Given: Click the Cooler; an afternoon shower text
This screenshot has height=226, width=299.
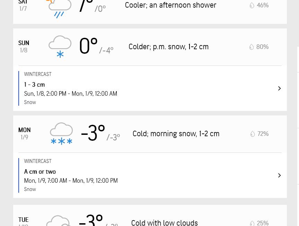Looking at the screenshot, I should (x=170, y=5).
